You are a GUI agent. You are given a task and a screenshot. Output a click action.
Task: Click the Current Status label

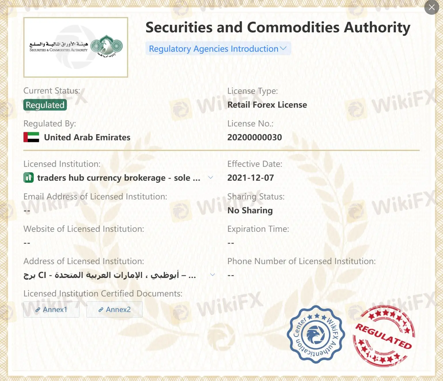point(52,91)
